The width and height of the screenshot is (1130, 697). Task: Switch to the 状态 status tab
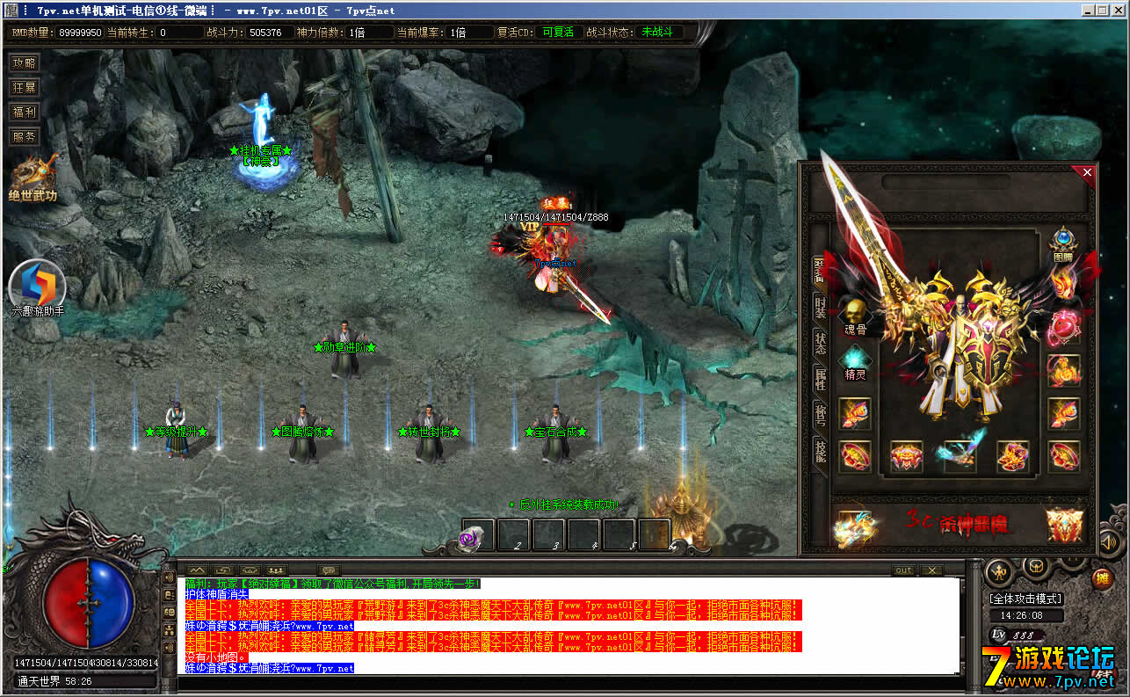click(x=820, y=343)
